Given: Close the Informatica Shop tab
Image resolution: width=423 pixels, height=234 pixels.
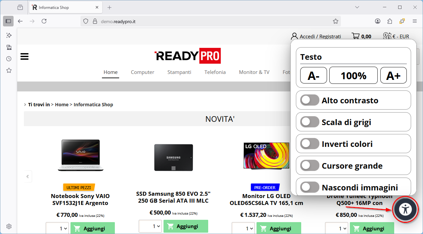Looking at the screenshot, I should (97, 7).
